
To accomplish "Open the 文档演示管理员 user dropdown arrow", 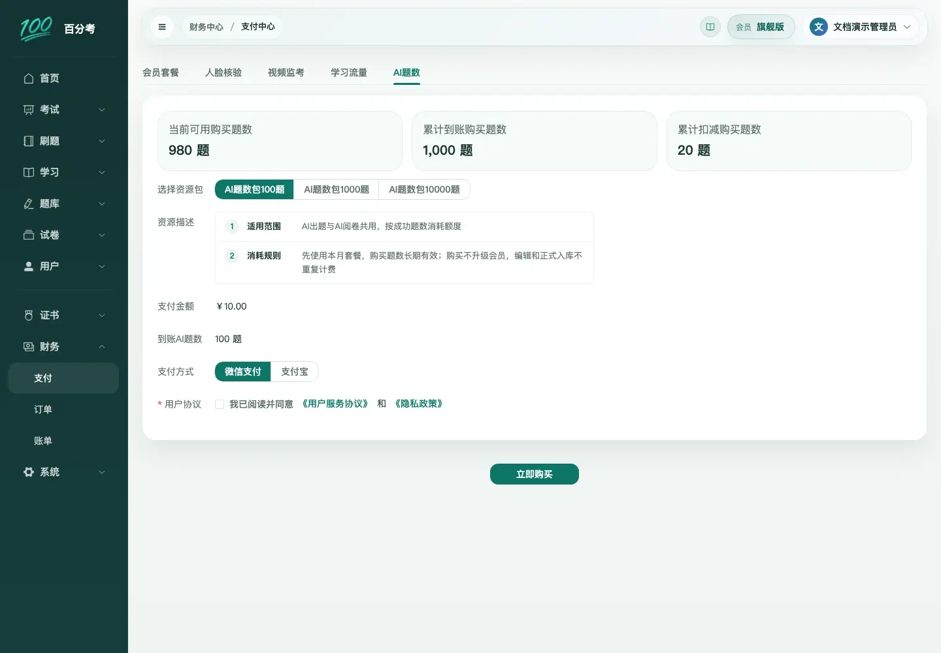I will pos(907,27).
